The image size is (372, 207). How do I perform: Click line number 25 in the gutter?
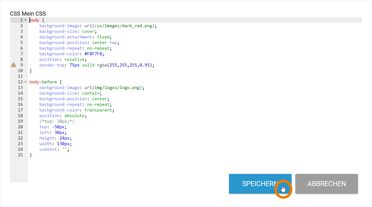(x=20, y=155)
